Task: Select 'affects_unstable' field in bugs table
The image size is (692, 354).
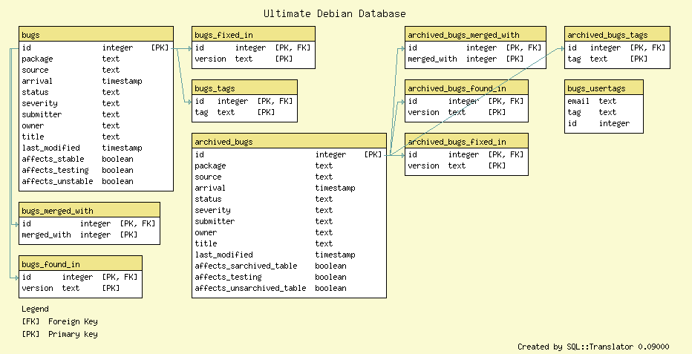Action: coord(57,181)
